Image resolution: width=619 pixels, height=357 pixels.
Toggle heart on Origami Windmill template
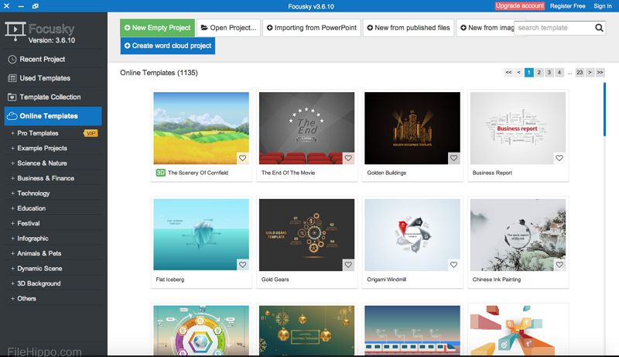[453, 265]
